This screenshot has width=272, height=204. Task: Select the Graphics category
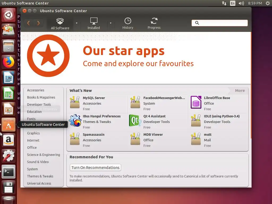point(33,133)
